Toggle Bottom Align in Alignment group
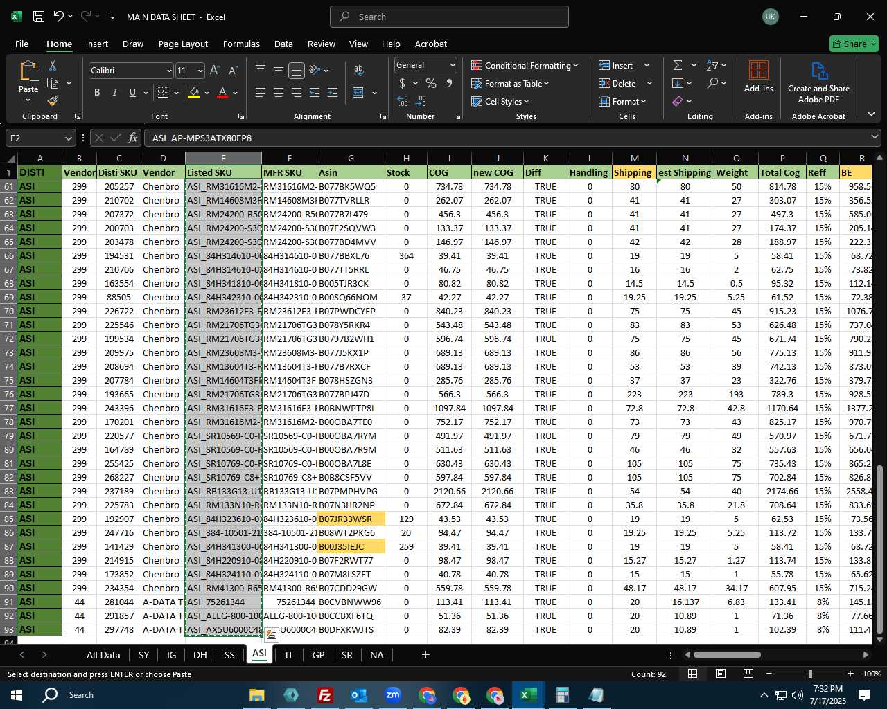The width and height of the screenshot is (887, 709). pos(297,70)
